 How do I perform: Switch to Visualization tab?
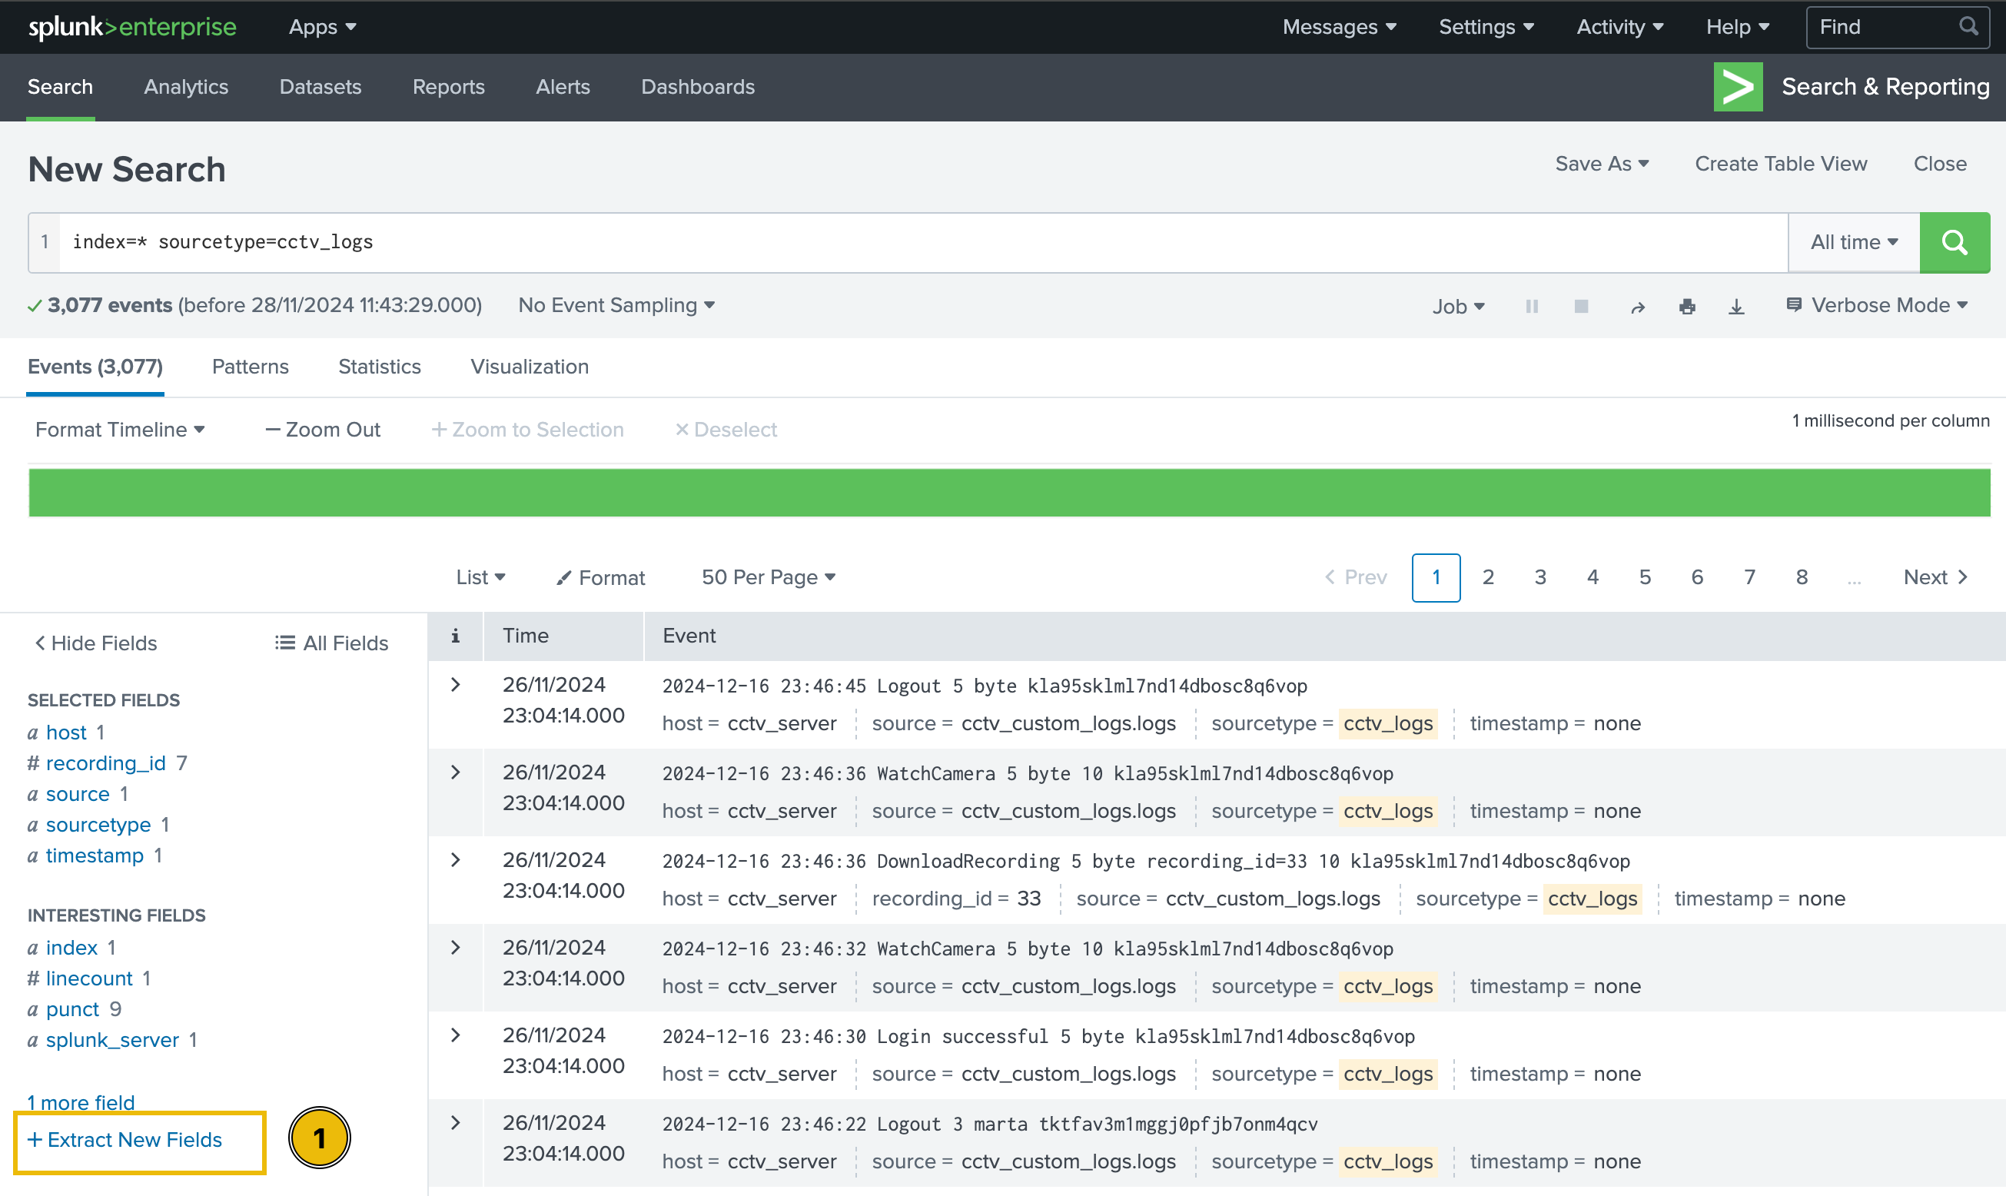pos(530,367)
